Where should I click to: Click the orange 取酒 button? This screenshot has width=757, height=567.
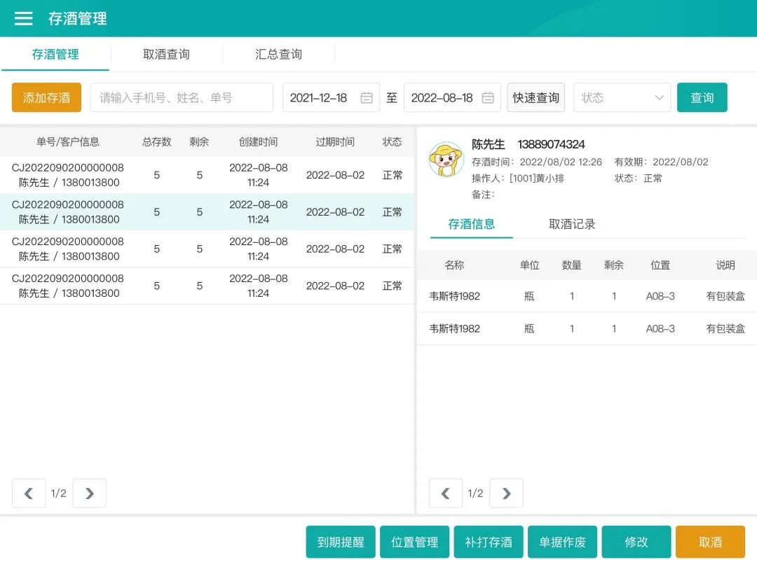(710, 542)
